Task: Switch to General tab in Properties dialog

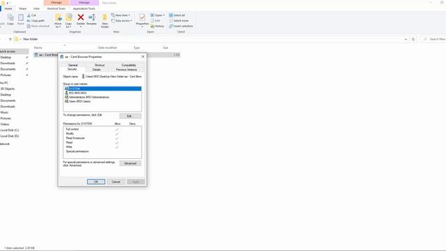Action: click(72, 65)
